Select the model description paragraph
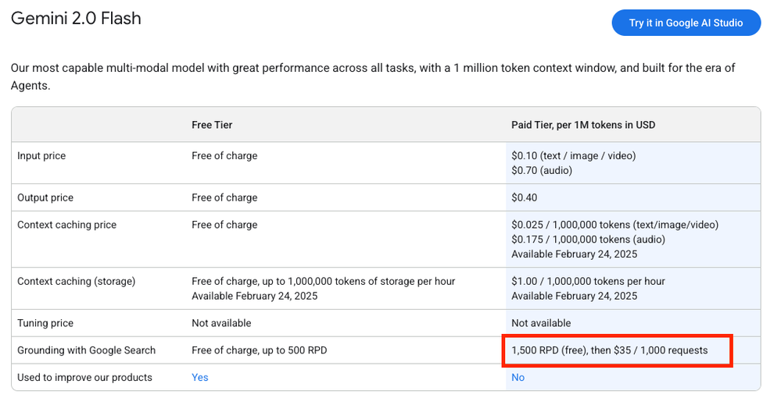Viewport: 781px width, 405px height. coord(373,76)
